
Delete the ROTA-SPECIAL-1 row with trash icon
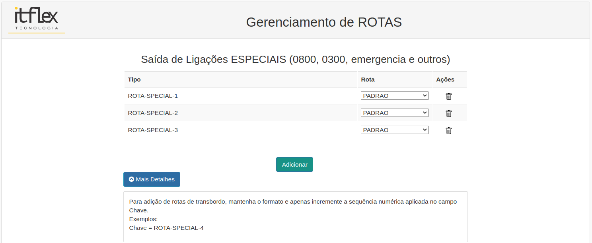tap(448, 96)
